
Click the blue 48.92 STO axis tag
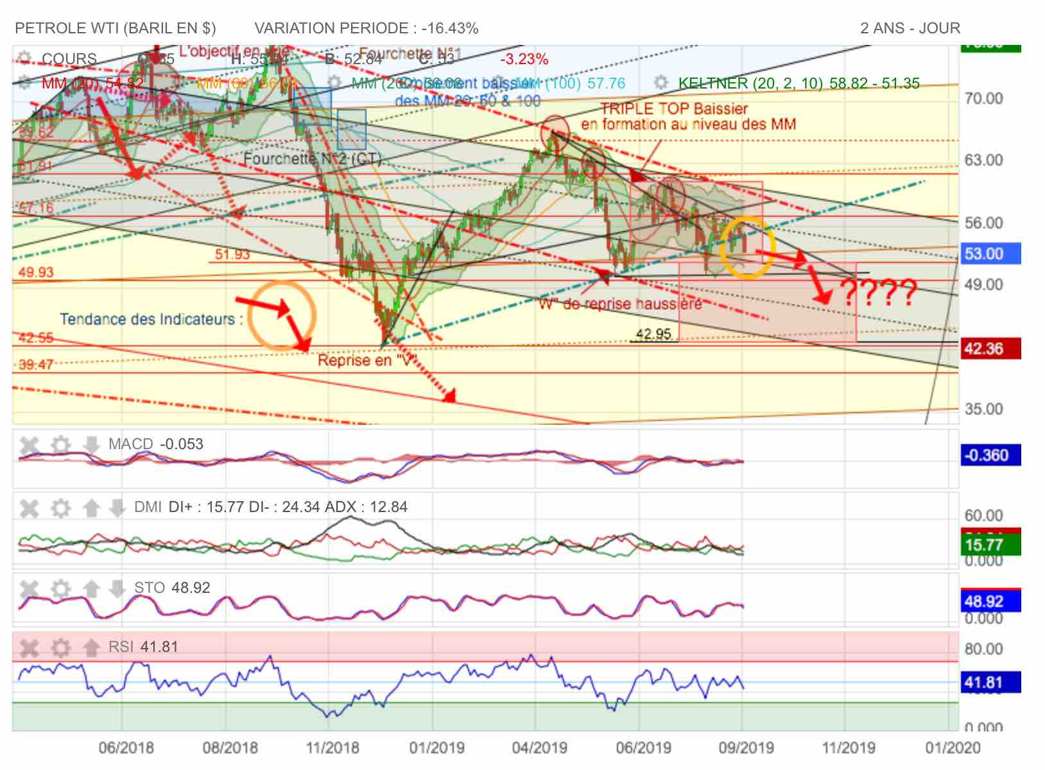pos(989,602)
